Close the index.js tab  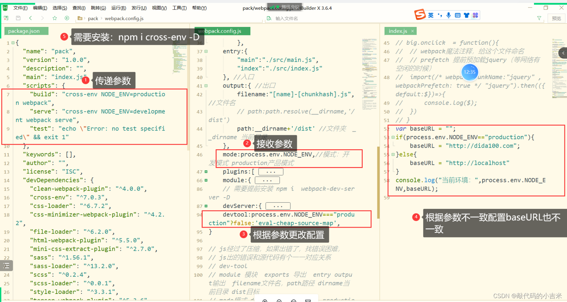[x=412, y=31]
